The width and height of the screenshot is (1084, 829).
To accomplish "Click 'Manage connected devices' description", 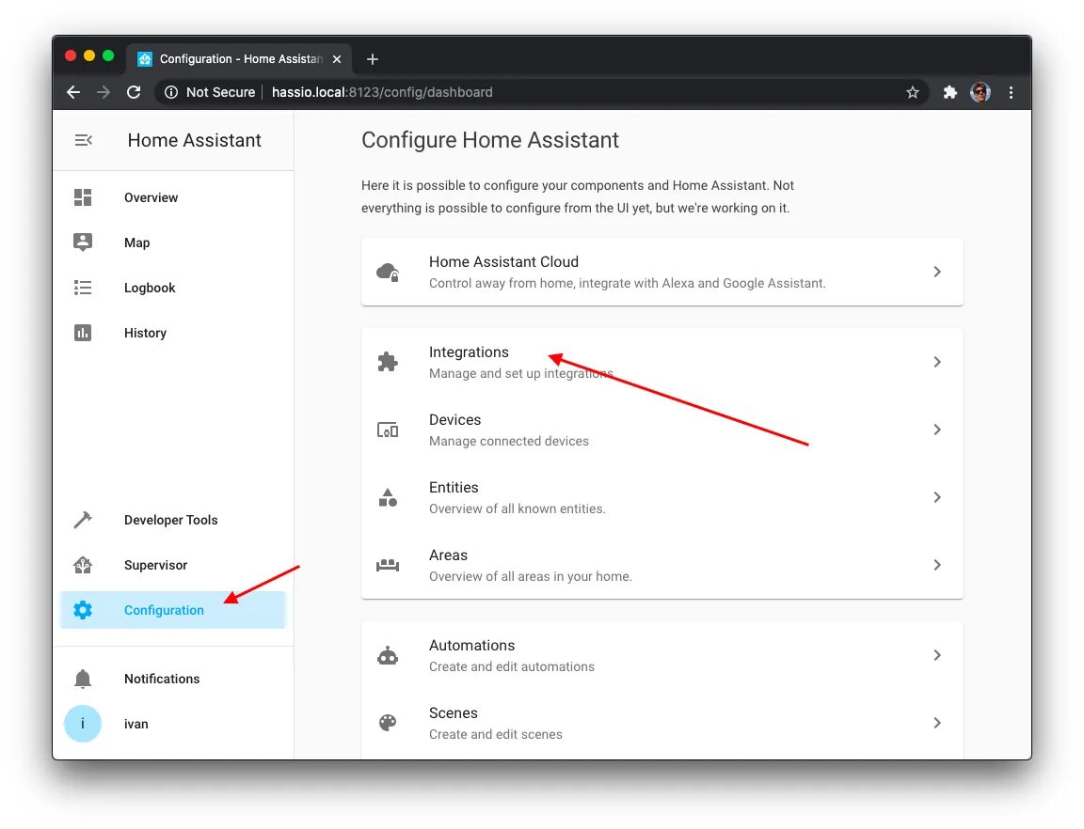I will click(509, 441).
